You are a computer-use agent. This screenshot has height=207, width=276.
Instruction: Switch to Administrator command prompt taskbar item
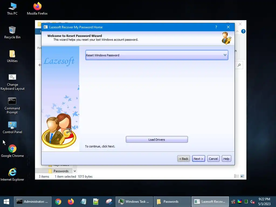coord(33,202)
